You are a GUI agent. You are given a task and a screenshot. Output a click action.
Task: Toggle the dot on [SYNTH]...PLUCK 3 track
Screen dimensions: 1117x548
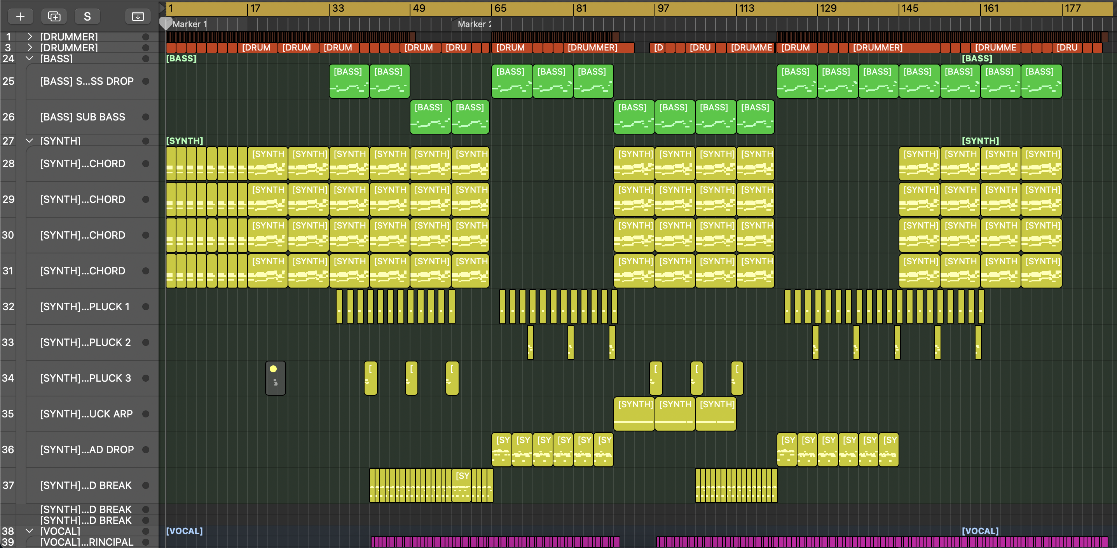[146, 378]
